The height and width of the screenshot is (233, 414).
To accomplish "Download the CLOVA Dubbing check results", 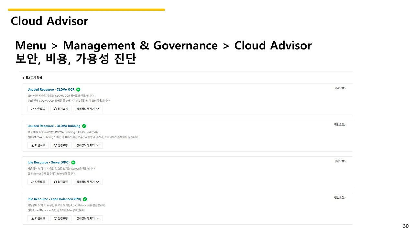I will tap(38, 145).
